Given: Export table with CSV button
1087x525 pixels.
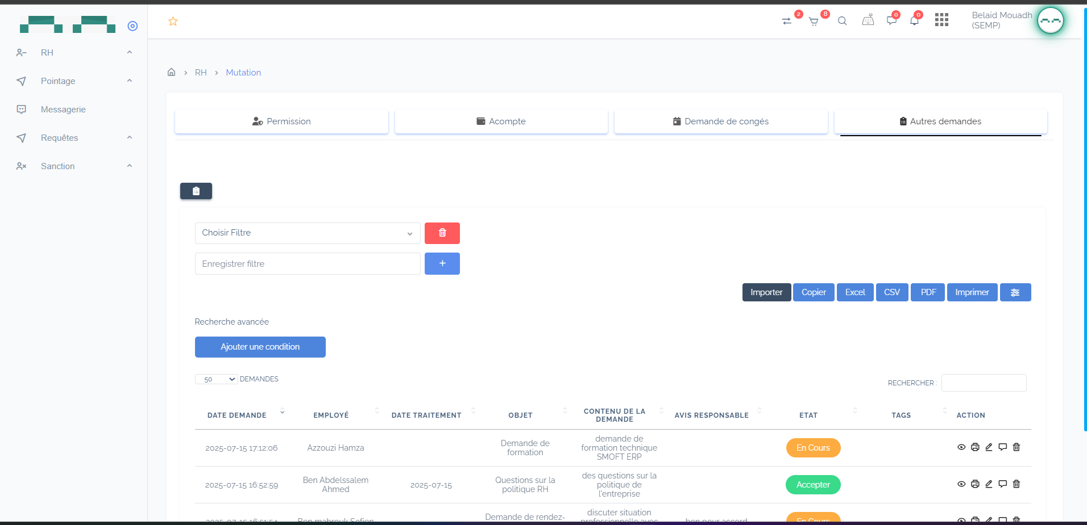Looking at the screenshot, I should [x=892, y=292].
